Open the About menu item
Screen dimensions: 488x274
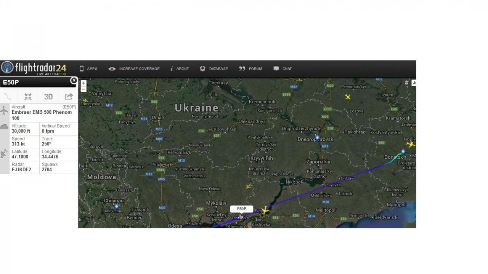[180, 69]
